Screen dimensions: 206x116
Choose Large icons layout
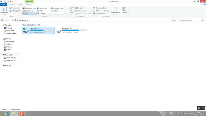(42, 8)
